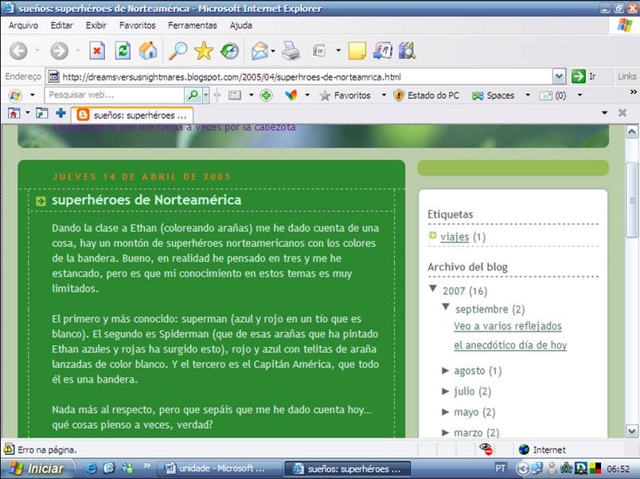Click the Stop loading button in toolbar
This screenshot has height=479, width=640.
(x=97, y=51)
